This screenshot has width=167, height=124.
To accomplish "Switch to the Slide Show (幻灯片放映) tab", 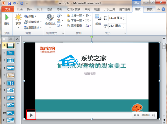I will pyautogui.click(x=73, y=9).
